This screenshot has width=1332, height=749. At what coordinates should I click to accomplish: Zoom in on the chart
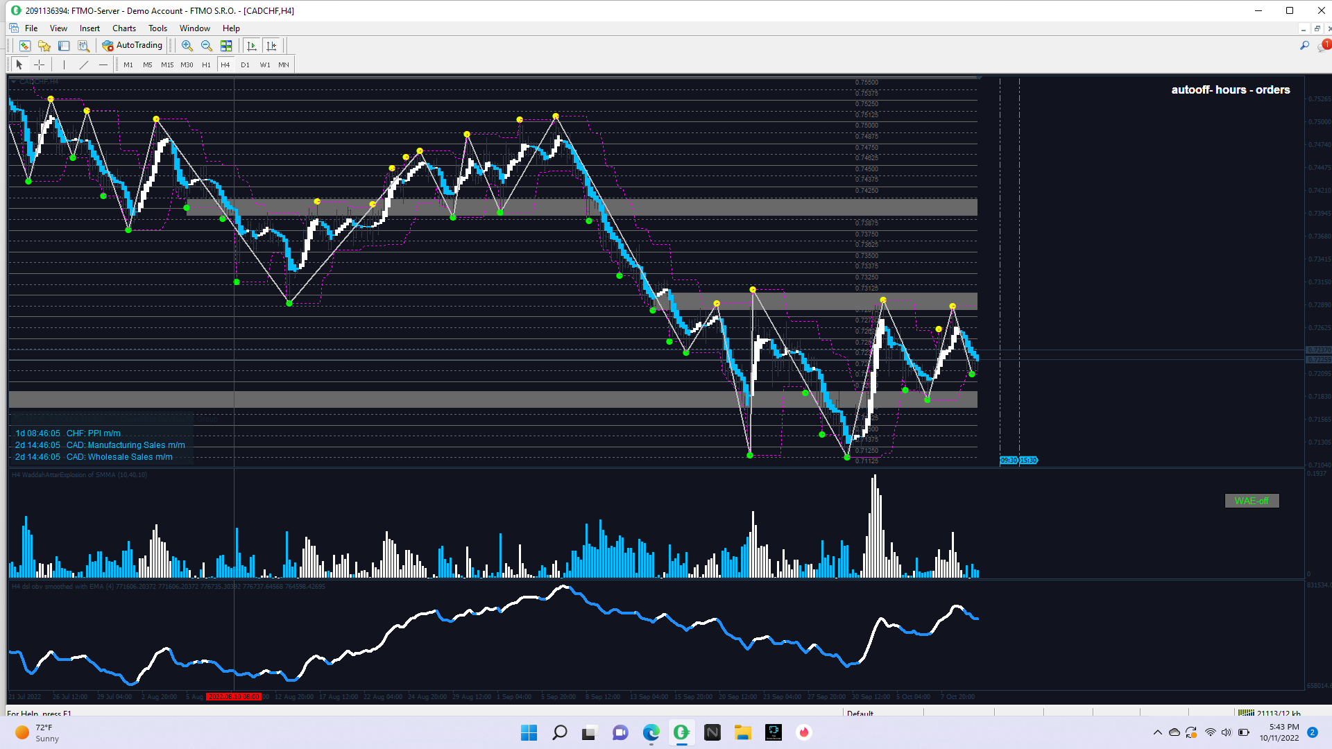187,46
